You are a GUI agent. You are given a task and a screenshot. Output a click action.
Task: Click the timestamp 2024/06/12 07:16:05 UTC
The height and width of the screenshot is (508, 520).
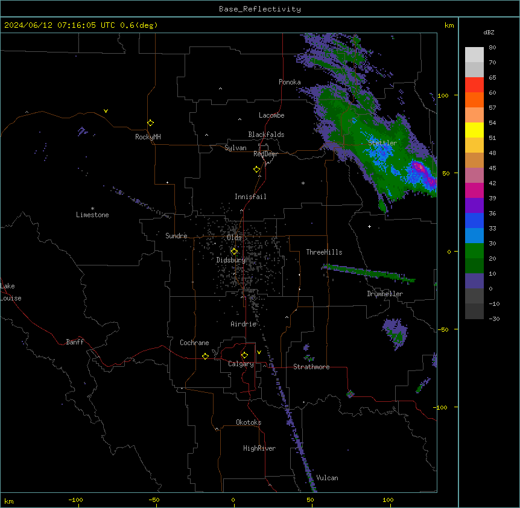60,25
